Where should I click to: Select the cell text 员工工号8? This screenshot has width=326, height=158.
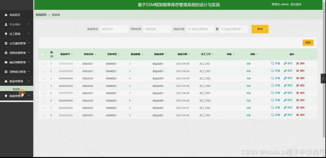(205, 100)
